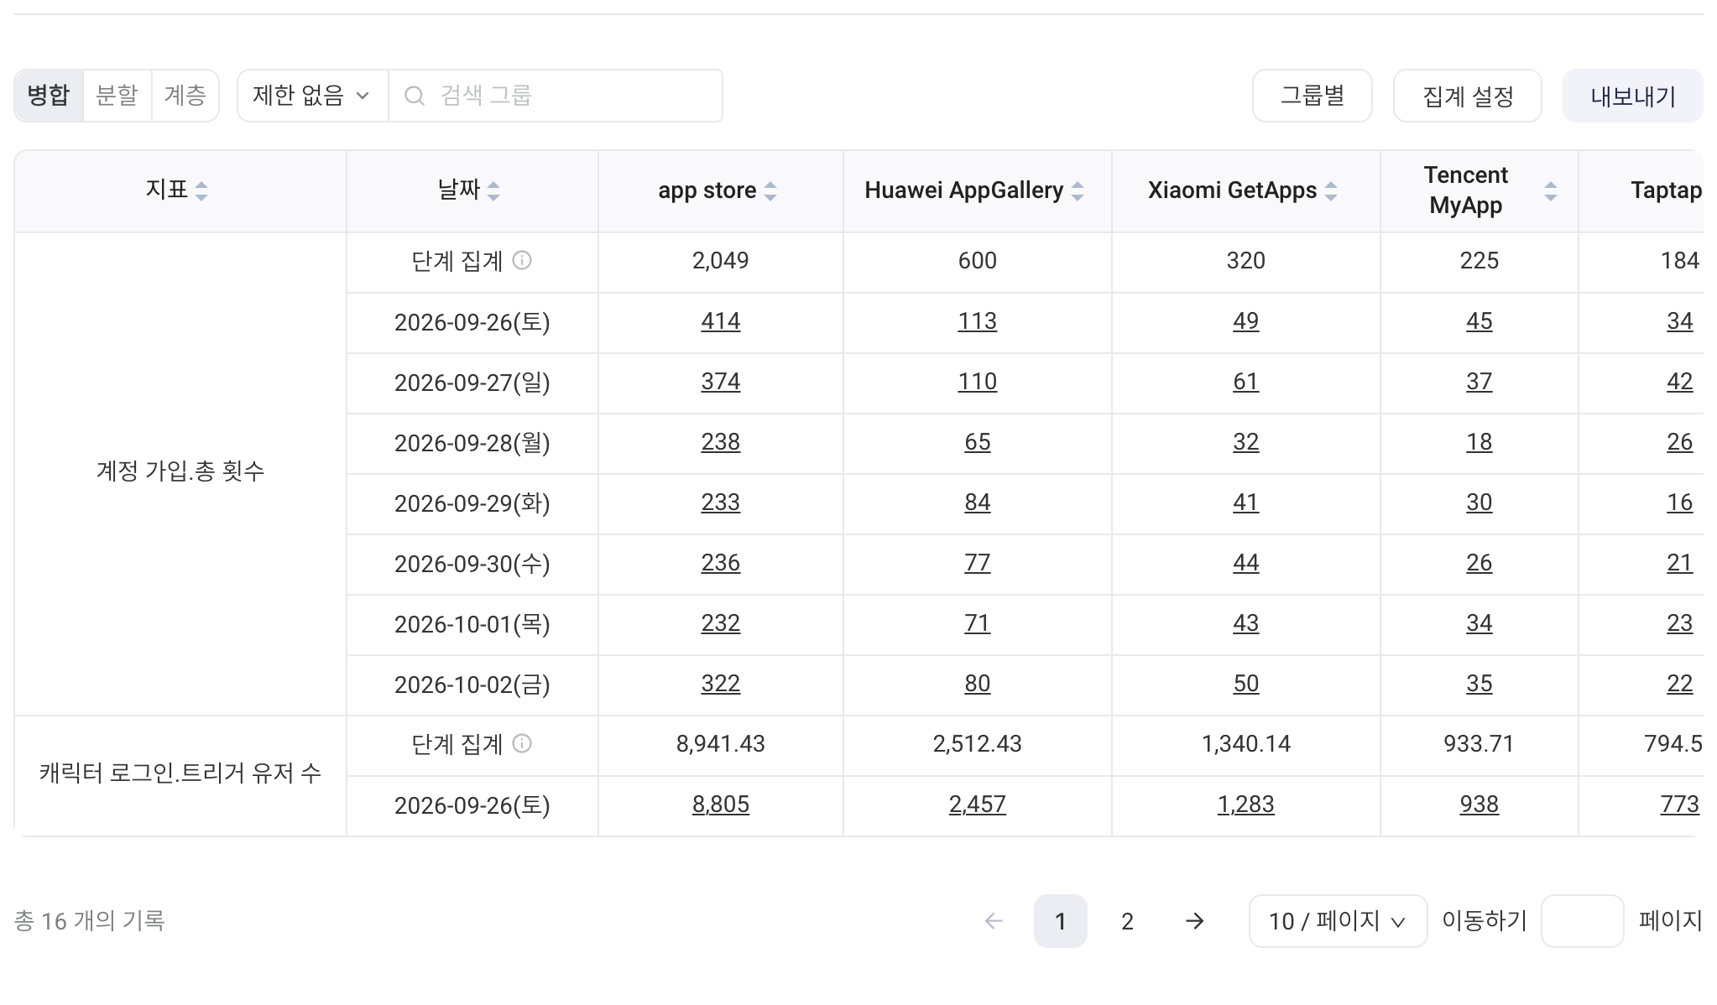Viewport: 1717px width, 1005px height.
Task: Open Huawei AppGallery value 71 for 2026-10-01
Action: (x=978, y=623)
